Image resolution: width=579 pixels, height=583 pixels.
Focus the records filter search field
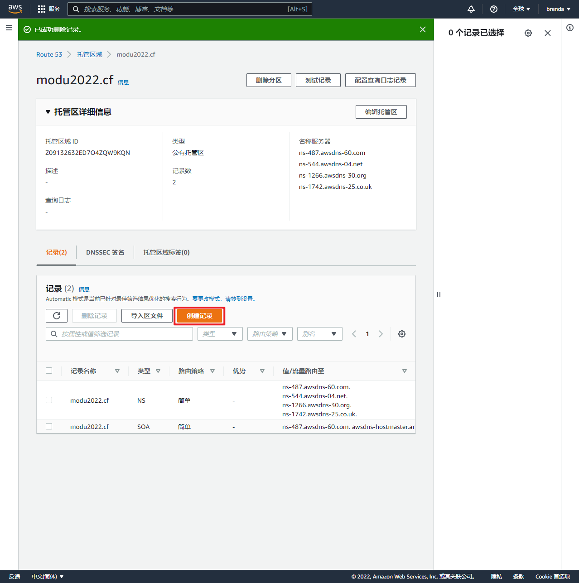[119, 334]
